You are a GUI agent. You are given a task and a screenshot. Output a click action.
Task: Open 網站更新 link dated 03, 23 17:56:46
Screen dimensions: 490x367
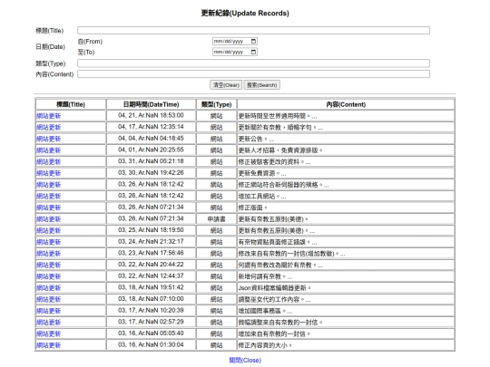[x=48, y=254]
